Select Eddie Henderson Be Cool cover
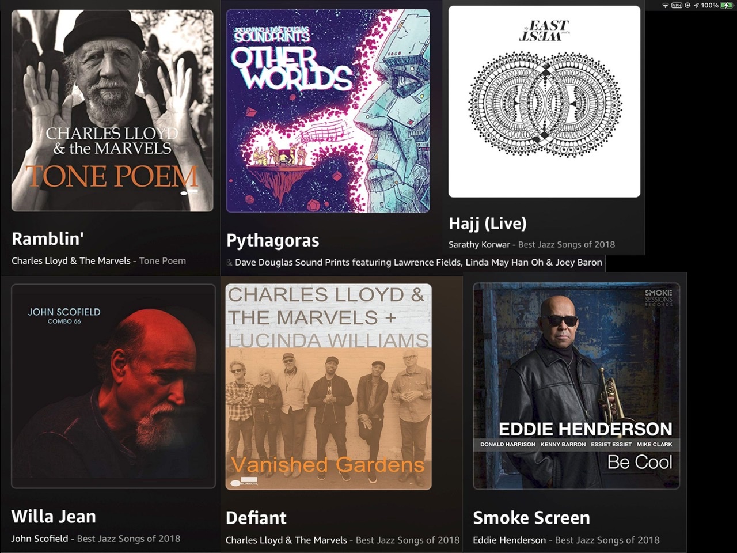 (x=576, y=386)
